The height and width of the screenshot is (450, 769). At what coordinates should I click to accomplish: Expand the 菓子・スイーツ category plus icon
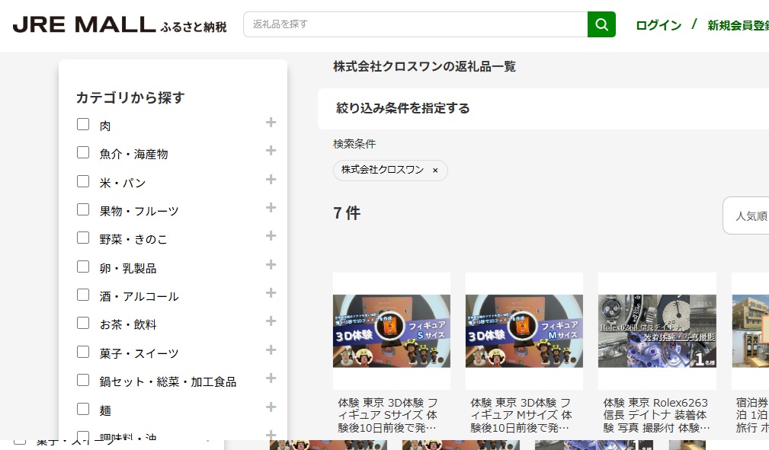click(271, 350)
